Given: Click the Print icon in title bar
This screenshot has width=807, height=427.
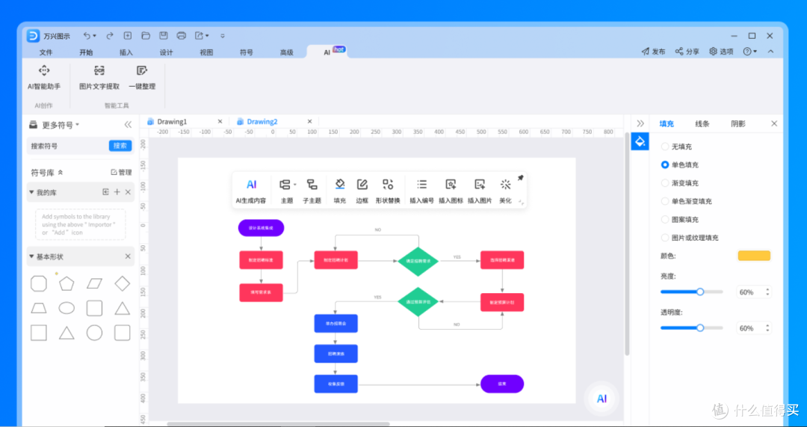Looking at the screenshot, I should 181,36.
